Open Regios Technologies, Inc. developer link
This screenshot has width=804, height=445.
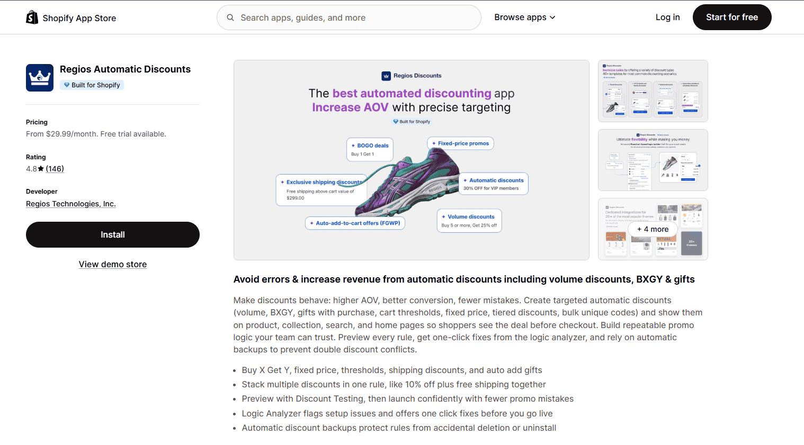71,204
